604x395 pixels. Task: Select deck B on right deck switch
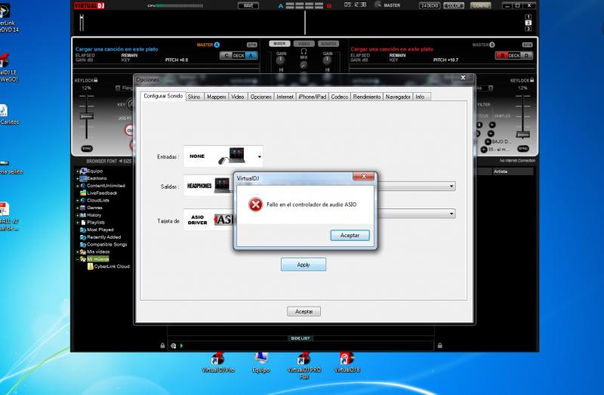tap(501, 55)
